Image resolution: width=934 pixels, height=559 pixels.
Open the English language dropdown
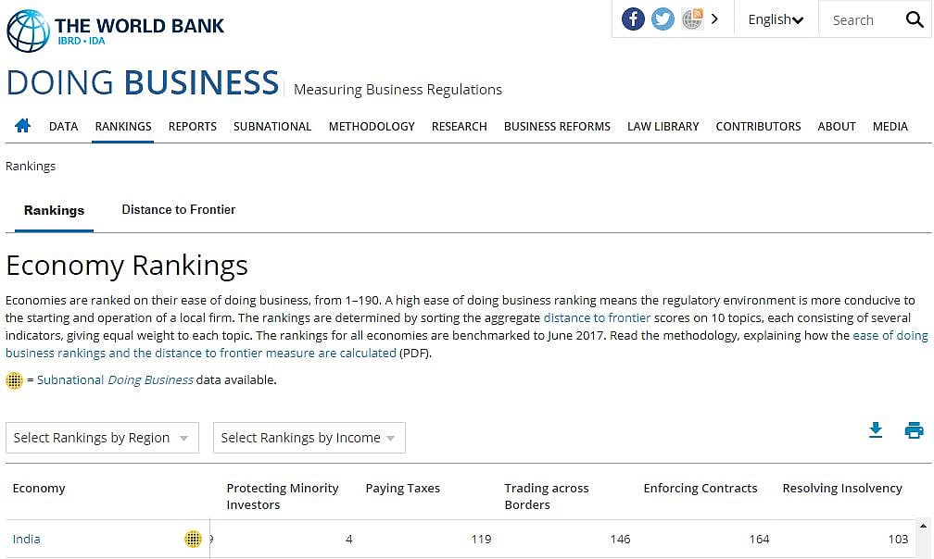pos(776,19)
